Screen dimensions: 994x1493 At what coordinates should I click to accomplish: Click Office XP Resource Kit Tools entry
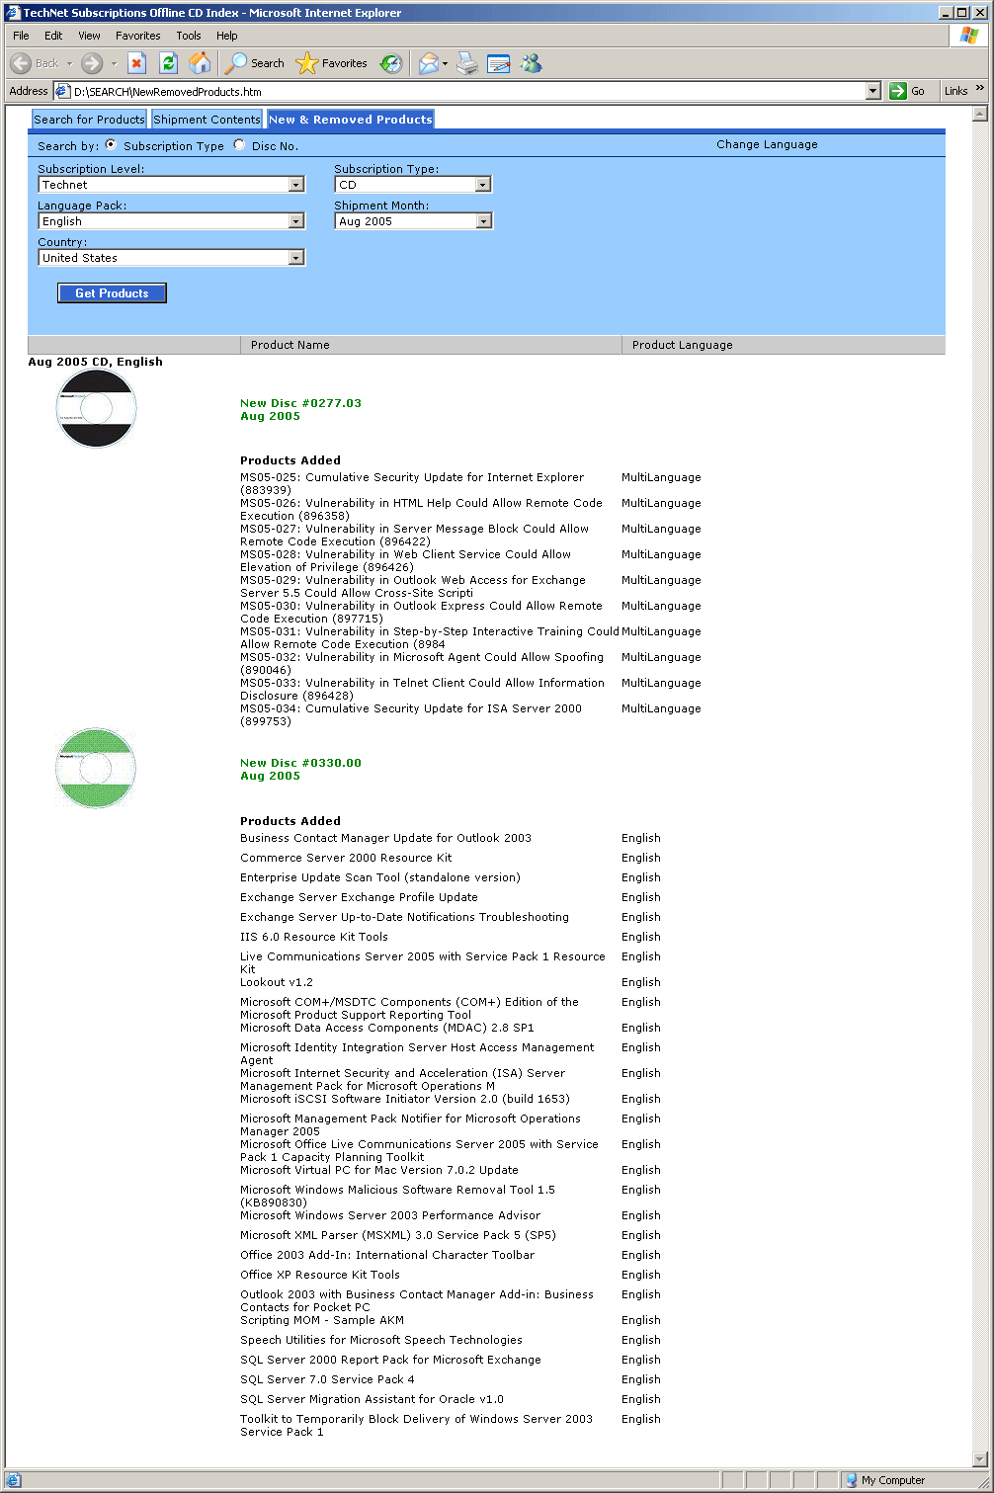tap(320, 1275)
